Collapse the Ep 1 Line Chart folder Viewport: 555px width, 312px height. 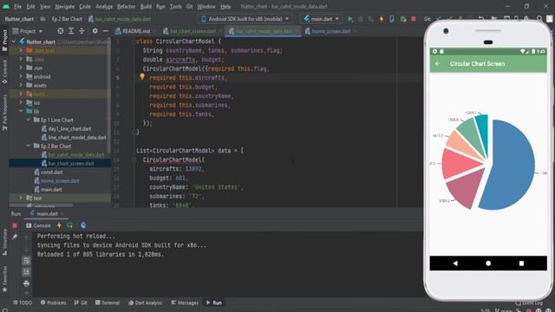pyautogui.click(x=28, y=120)
